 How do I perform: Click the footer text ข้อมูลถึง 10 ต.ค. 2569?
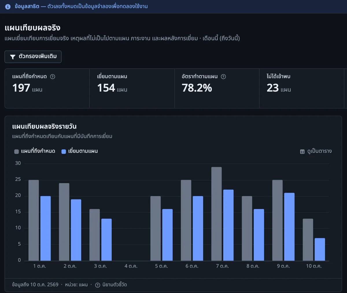(x=35, y=285)
